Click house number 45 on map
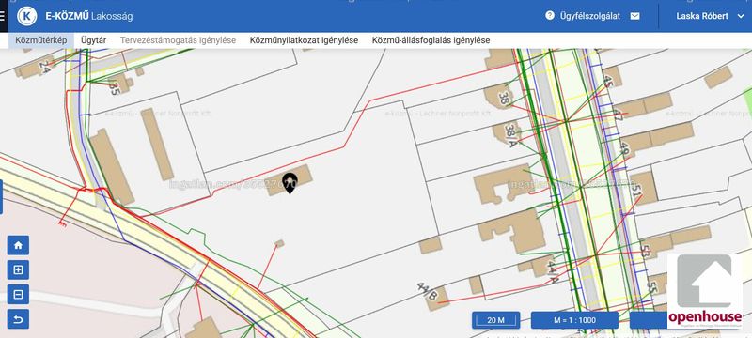Image resolution: width=752 pixels, height=338 pixels. click(607, 82)
